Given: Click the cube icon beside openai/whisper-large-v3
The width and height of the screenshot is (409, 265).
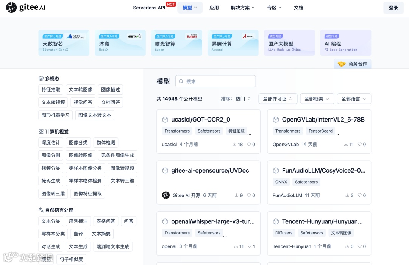Looking at the screenshot, I should click(x=165, y=221).
